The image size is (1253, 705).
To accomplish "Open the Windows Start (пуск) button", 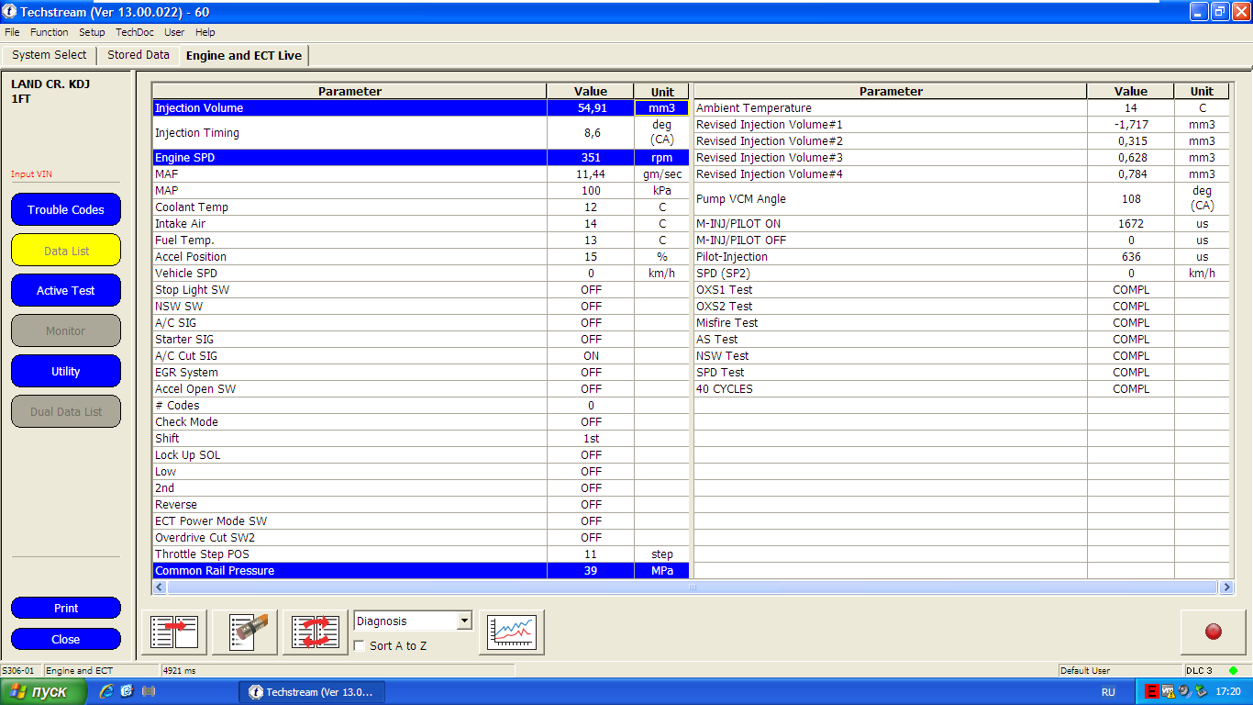I will point(43,691).
